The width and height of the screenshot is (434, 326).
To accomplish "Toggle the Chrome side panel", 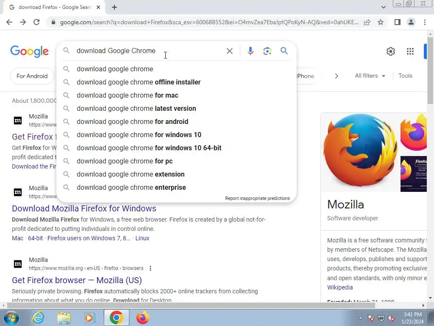I will point(398,22).
